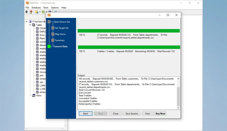Click the disconnect database icon with red mark
The image size is (227, 131).
pyautogui.click(x=31, y=12)
